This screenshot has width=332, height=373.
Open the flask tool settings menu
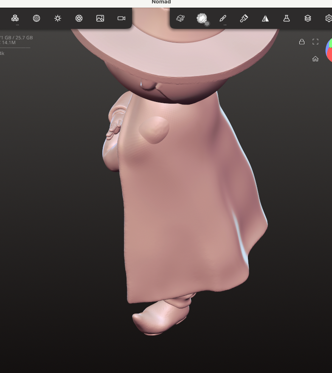pos(287,18)
